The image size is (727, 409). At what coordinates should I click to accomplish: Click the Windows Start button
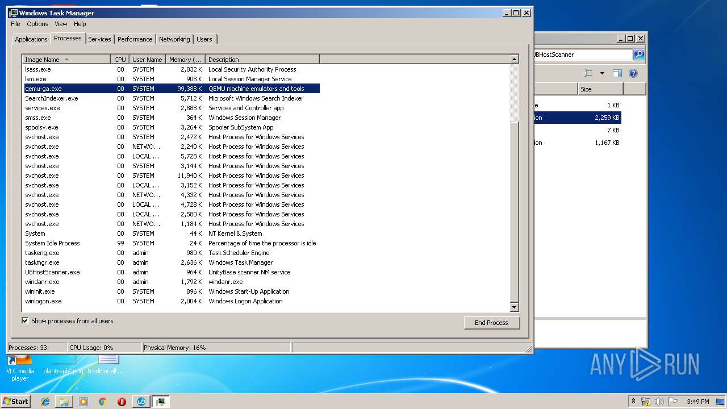pos(15,401)
